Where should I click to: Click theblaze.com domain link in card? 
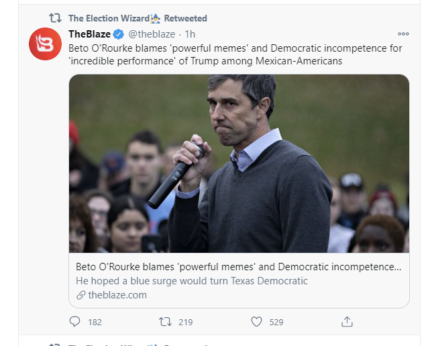pos(117,295)
